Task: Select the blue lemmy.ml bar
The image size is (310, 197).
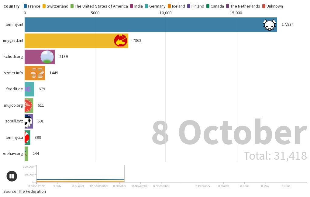Action: pos(143,25)
